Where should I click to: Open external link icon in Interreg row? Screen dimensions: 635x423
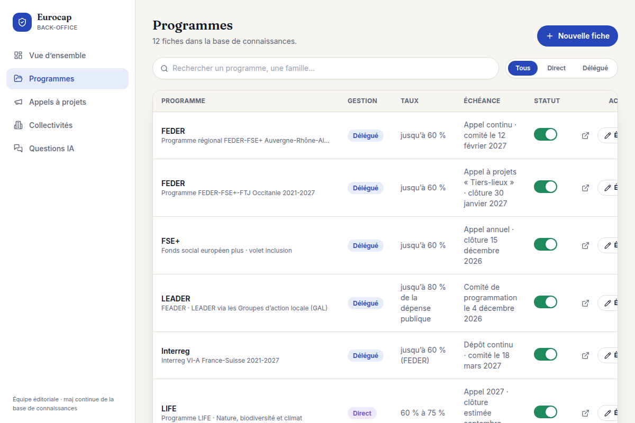pos(585,355)
